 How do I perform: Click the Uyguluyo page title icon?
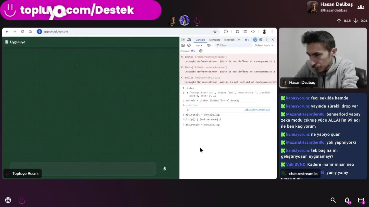[x=7, y=42]
